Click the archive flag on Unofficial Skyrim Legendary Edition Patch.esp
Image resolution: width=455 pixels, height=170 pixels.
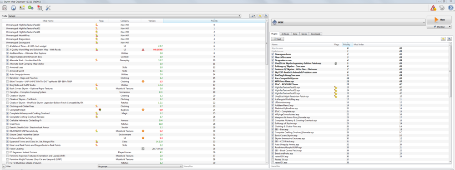(336, 63)
